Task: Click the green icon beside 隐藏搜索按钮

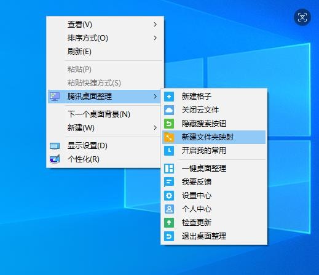Action: [x=169, y=124]
